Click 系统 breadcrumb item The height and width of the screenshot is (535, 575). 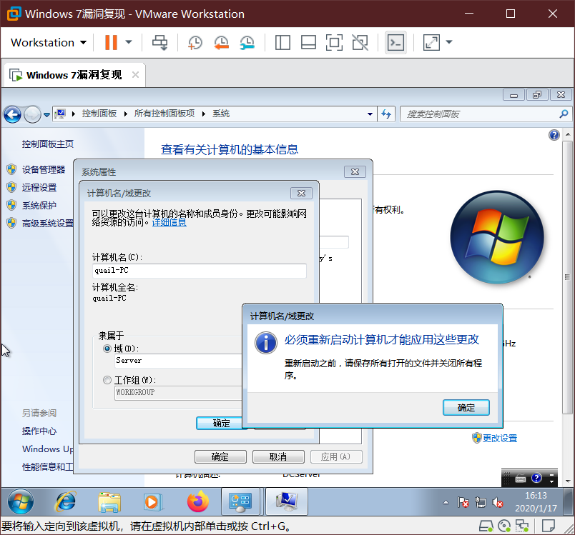221,114
